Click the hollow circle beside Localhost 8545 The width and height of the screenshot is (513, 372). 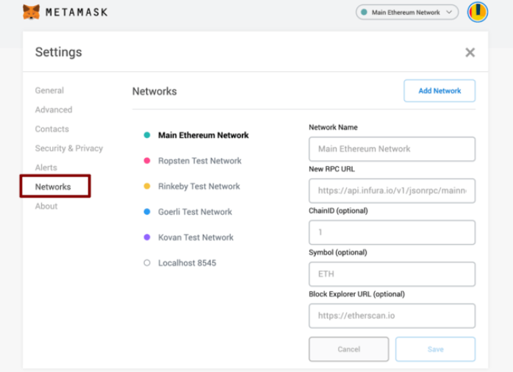tap(147, 263)
